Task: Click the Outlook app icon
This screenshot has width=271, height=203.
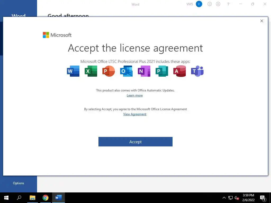Action: 126,71
